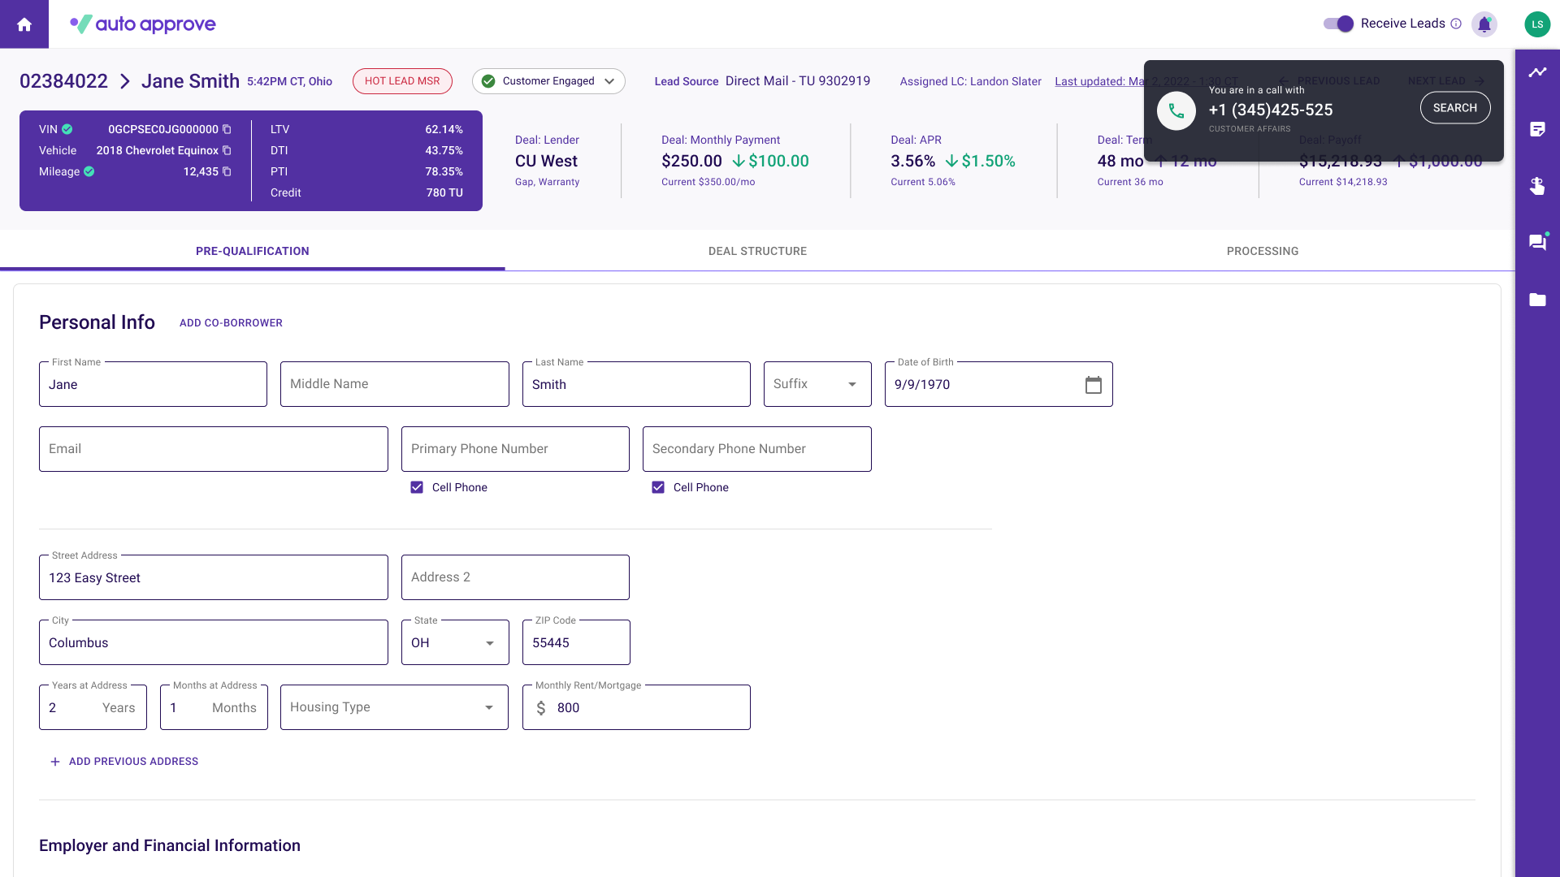Click the Last Name field
Viewport: 1560px width, 877px height.
[636, 384]
